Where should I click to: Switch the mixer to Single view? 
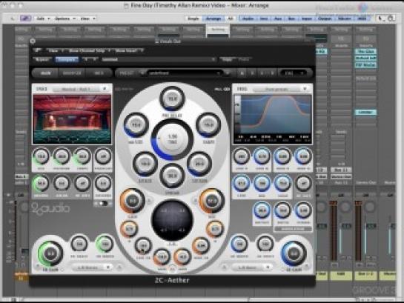[193, 19]
